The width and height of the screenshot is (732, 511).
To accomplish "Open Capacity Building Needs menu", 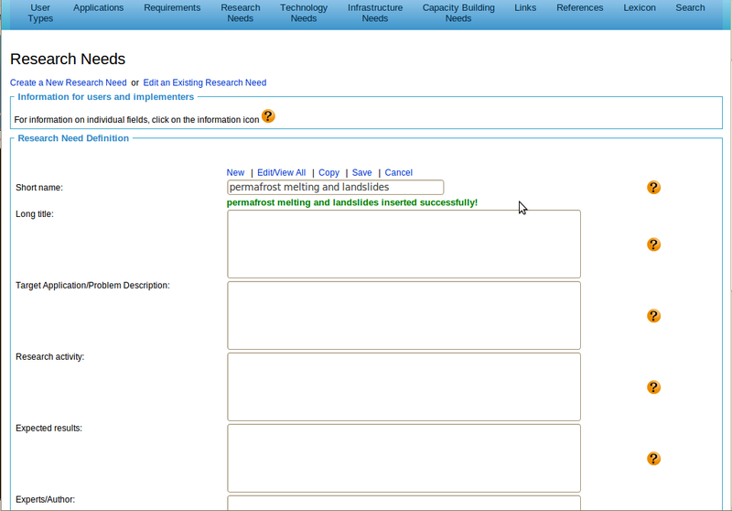I will pyautogui.click(x=458, y=13).
